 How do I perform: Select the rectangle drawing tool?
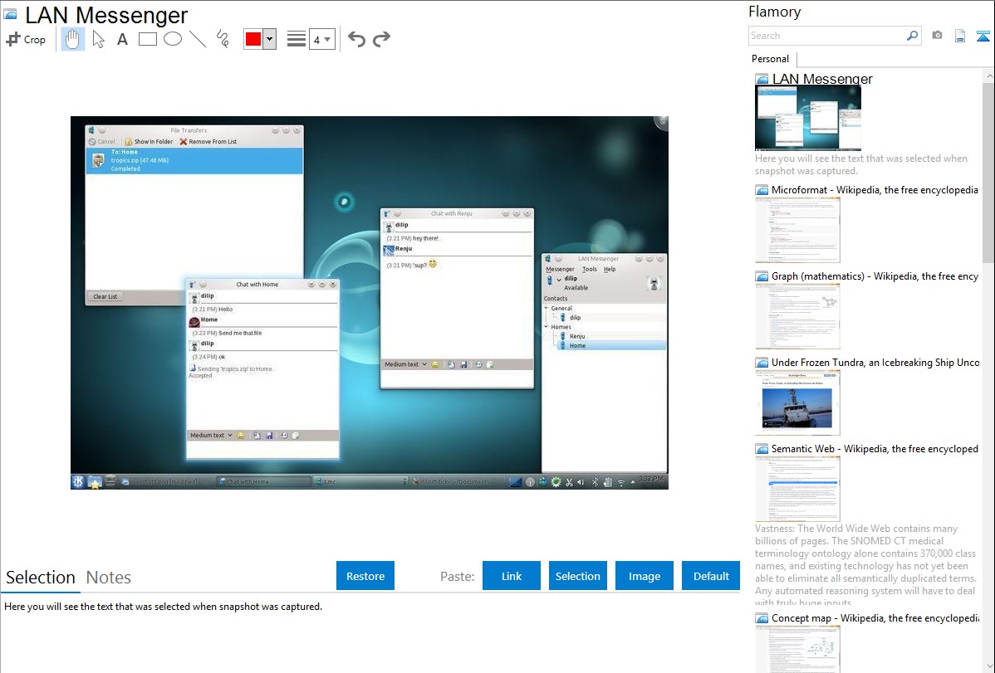pos(147,39)
